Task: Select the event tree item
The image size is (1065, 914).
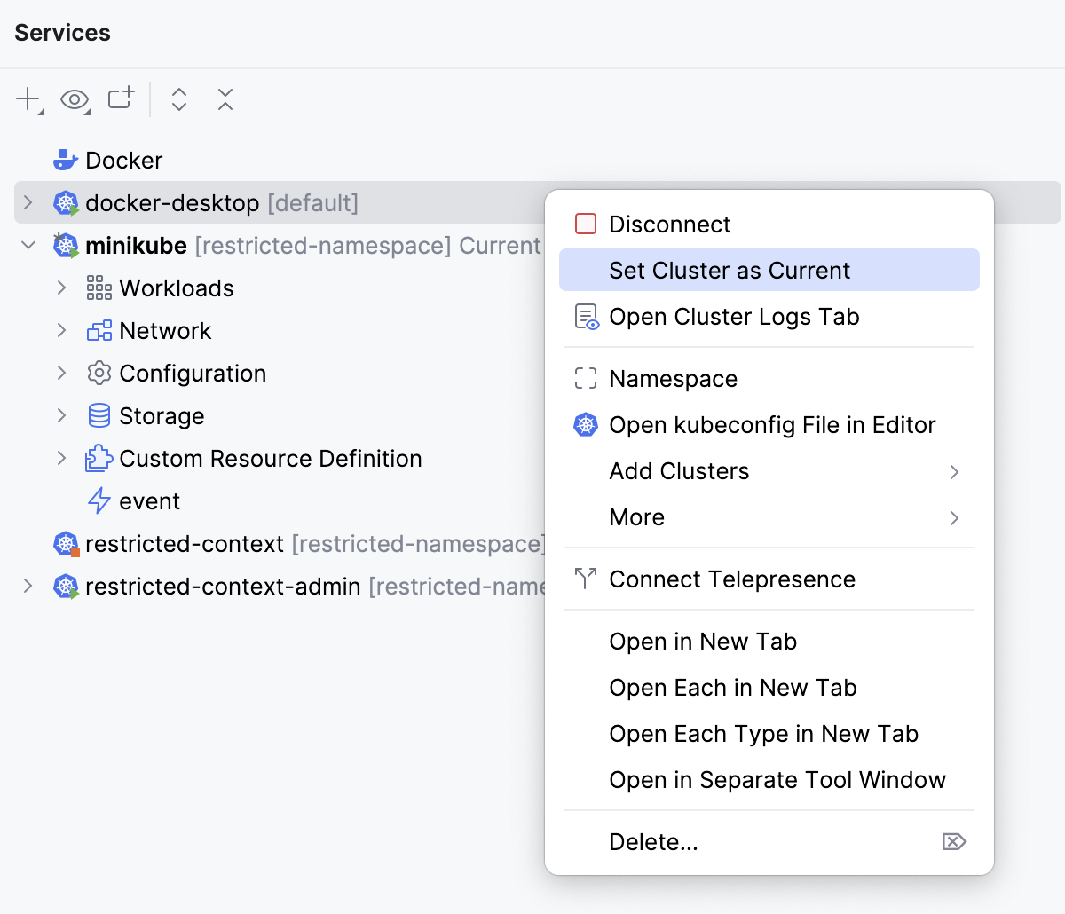Action: (x=149, y=501)
